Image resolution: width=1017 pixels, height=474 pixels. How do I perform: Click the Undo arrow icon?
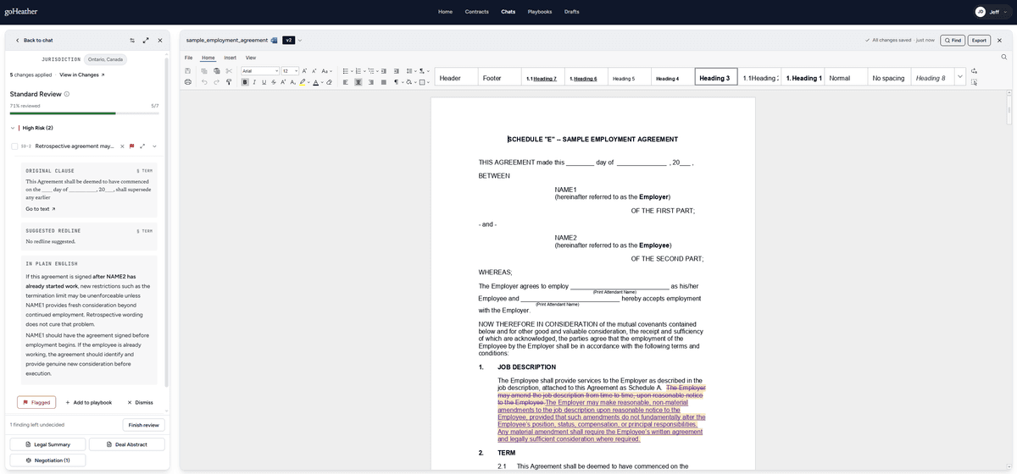[204, 82]
